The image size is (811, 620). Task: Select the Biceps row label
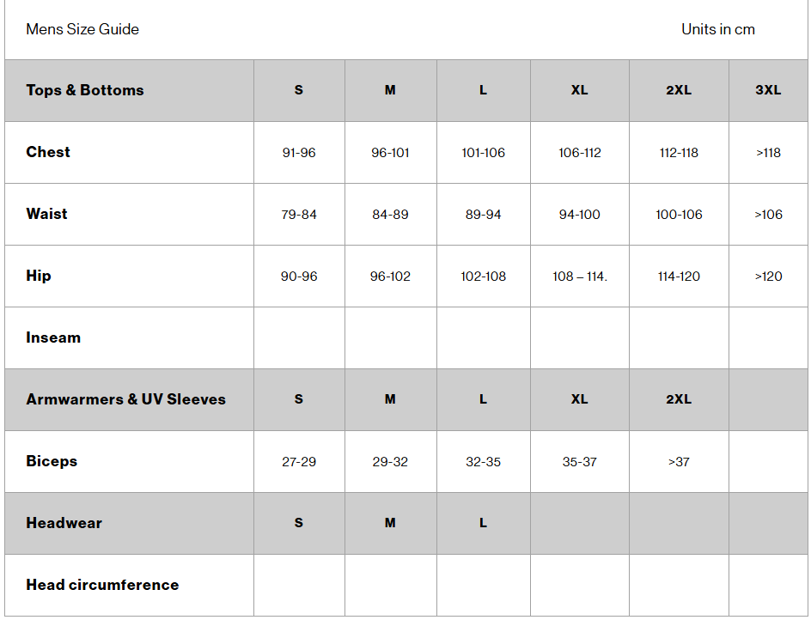(52, 461)
